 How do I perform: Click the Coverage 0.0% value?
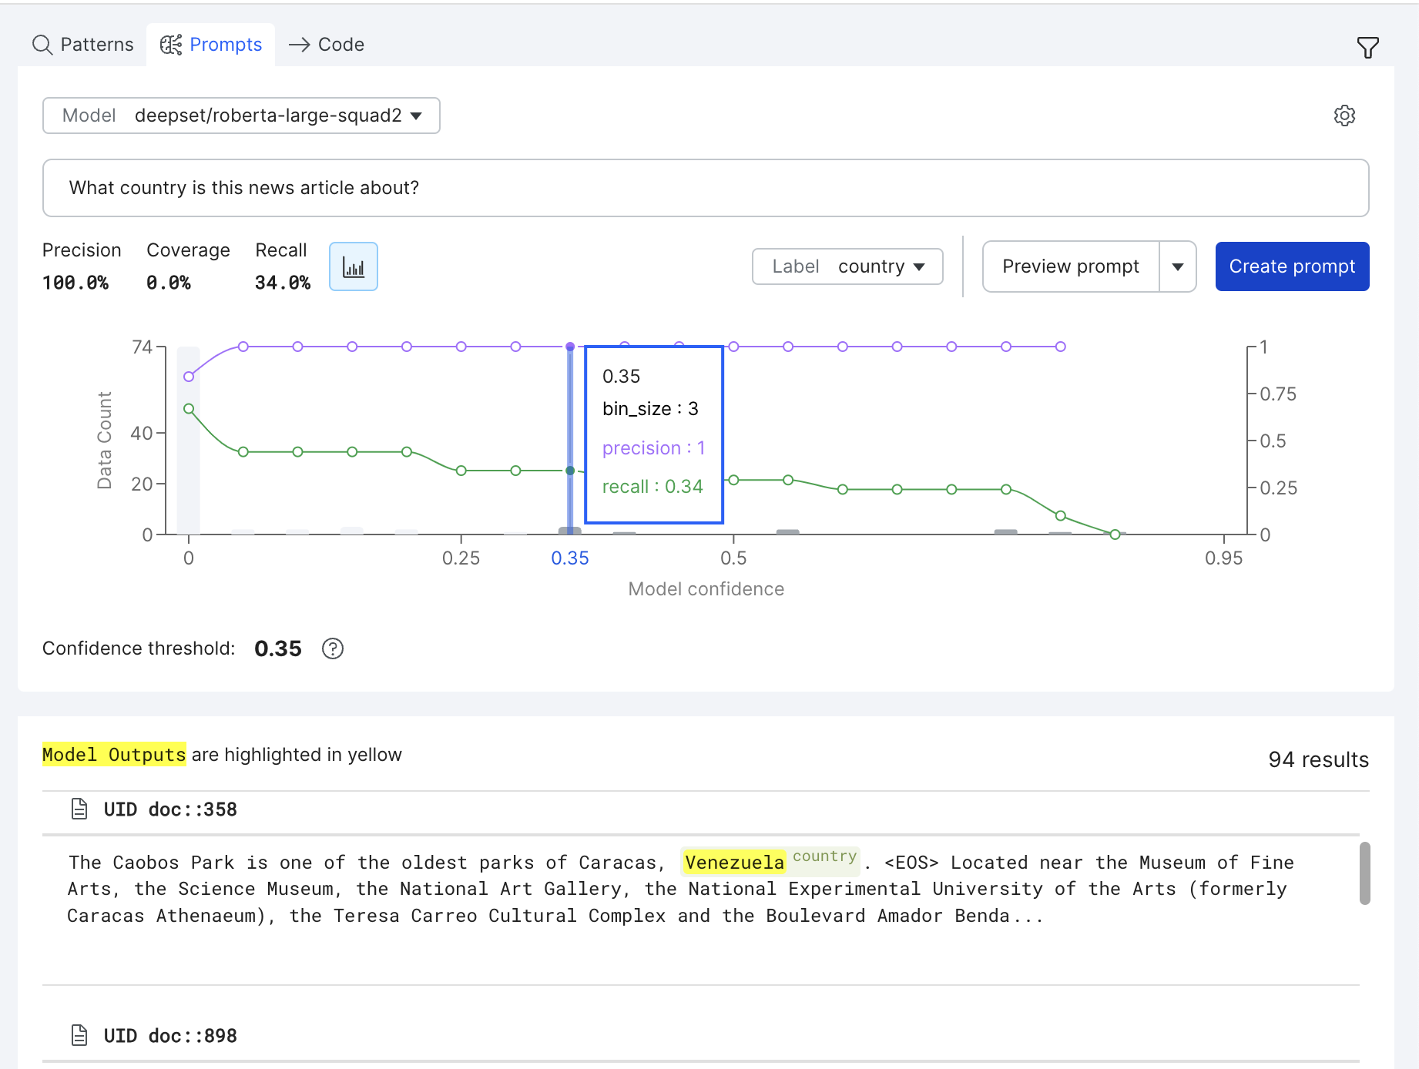click(169, 283)
